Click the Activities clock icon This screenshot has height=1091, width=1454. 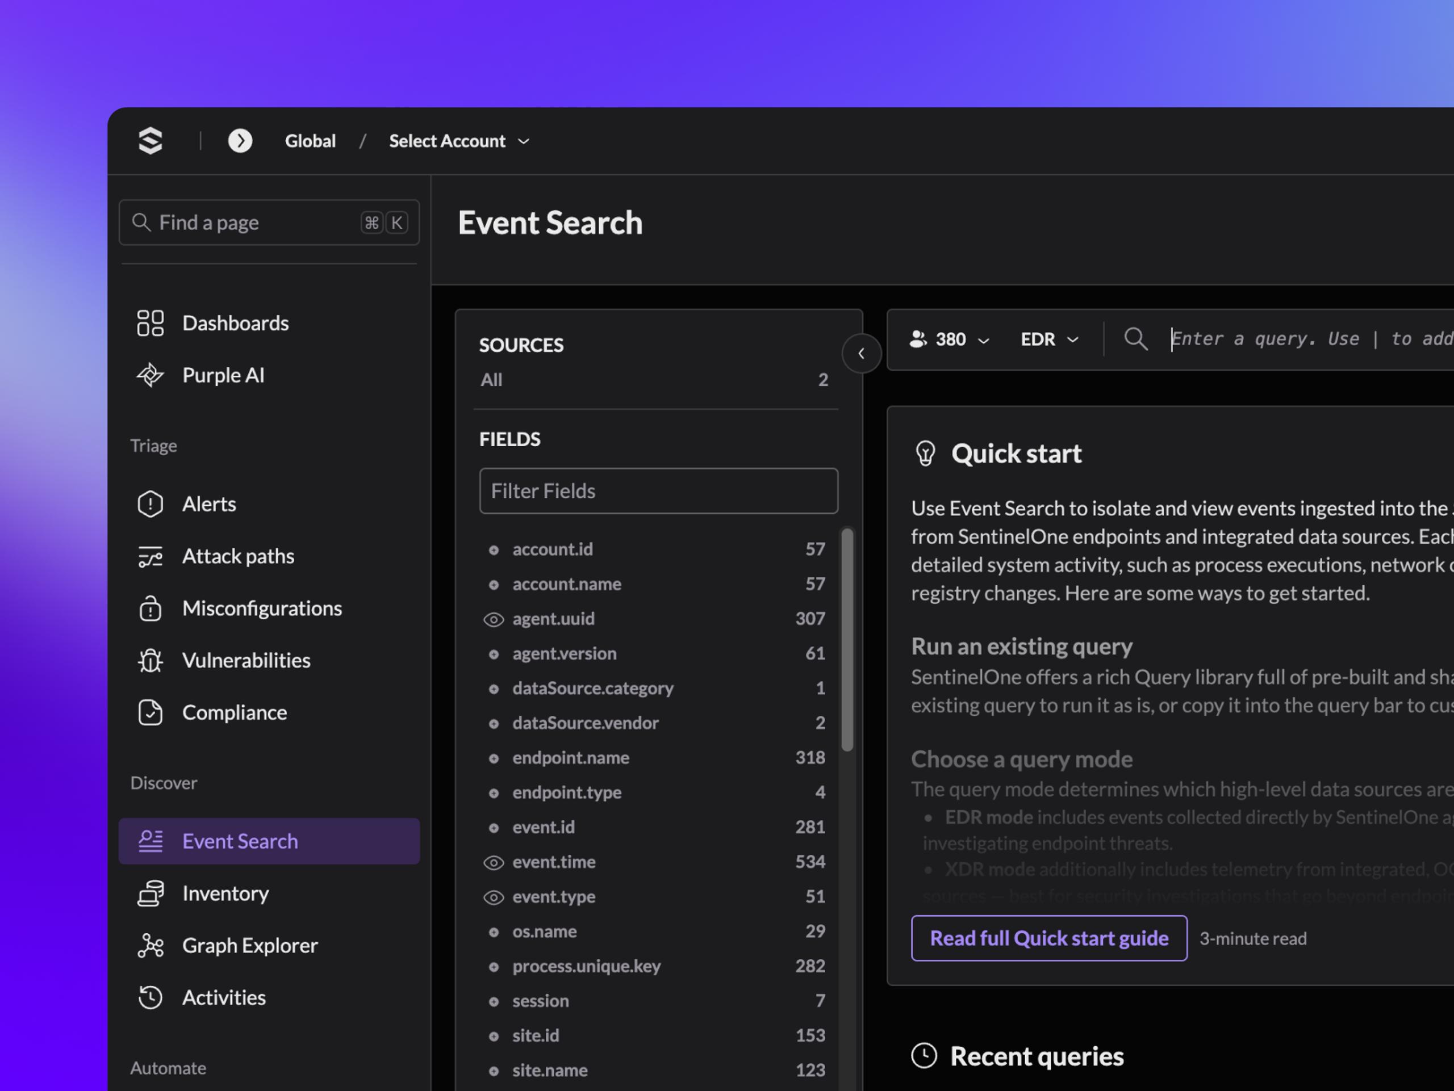coord(151,998)
